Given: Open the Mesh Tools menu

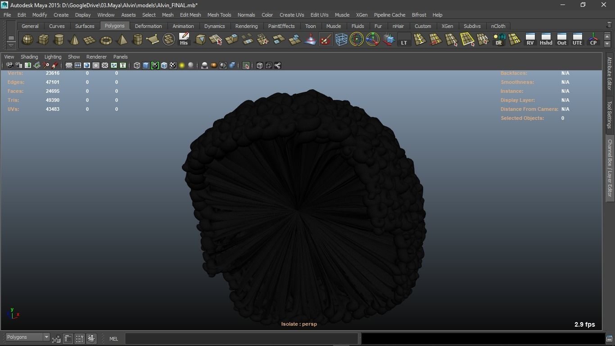Looking at the screenshot, I should pos(219,15).
